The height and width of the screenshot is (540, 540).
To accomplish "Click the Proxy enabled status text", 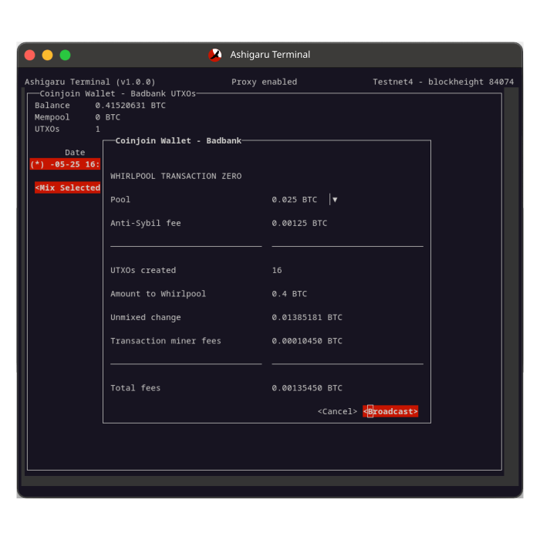I will coord(264,82).
